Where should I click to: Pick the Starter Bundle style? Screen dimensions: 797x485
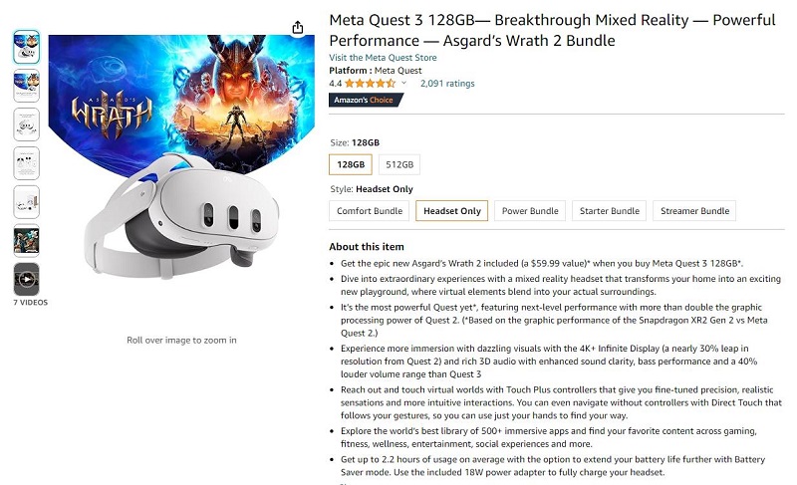pyautogui.click(x=611, y=211)
